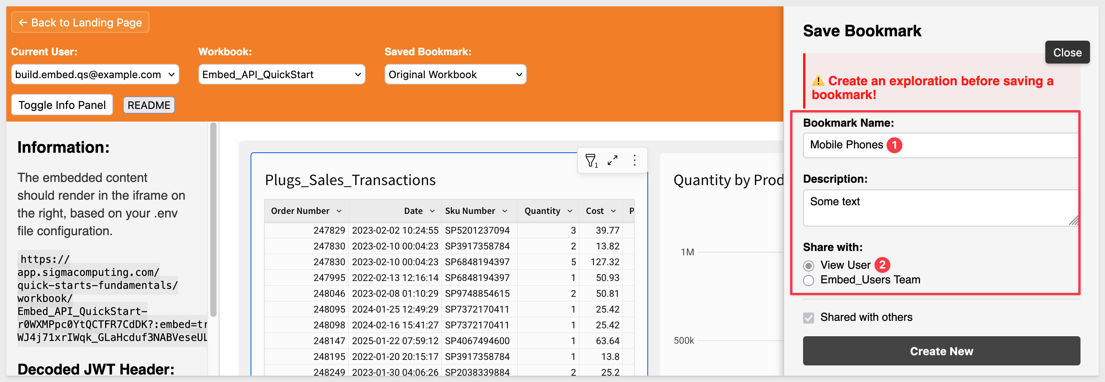Click the 500k axis label on chart

[684, 341]
